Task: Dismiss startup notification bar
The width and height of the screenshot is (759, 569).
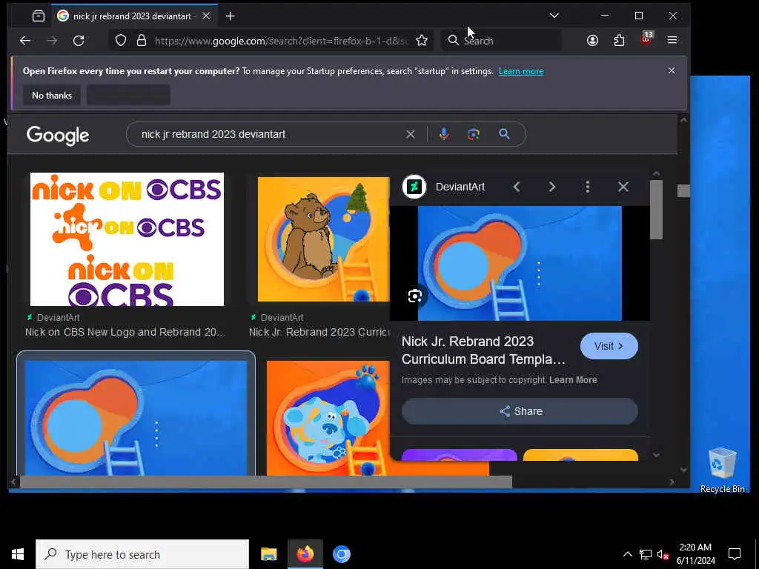Action: click(672, 70)
